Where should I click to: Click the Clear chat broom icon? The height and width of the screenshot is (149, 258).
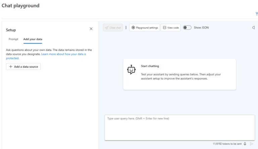tap(106, 28)
